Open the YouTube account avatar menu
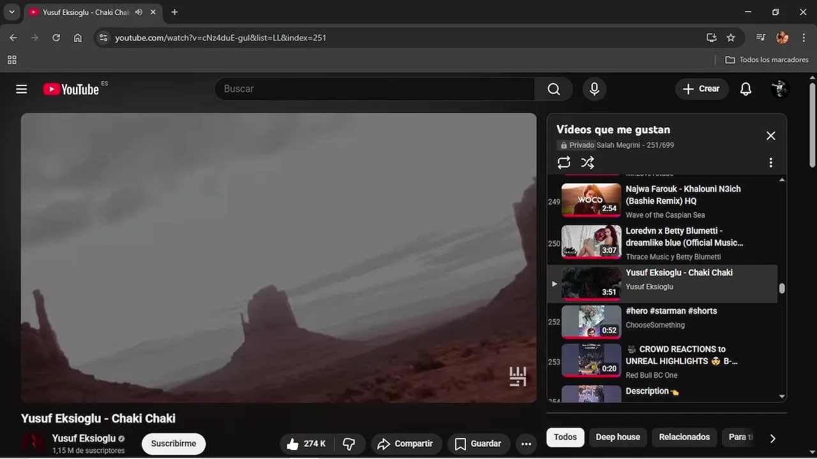 pyautogui.click(x=780, y=89)
